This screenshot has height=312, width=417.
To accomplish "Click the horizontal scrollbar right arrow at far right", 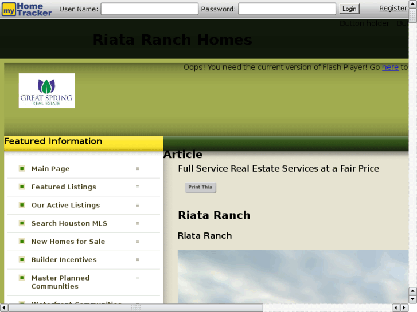I will pyautogui.click(x=404, y=308).
